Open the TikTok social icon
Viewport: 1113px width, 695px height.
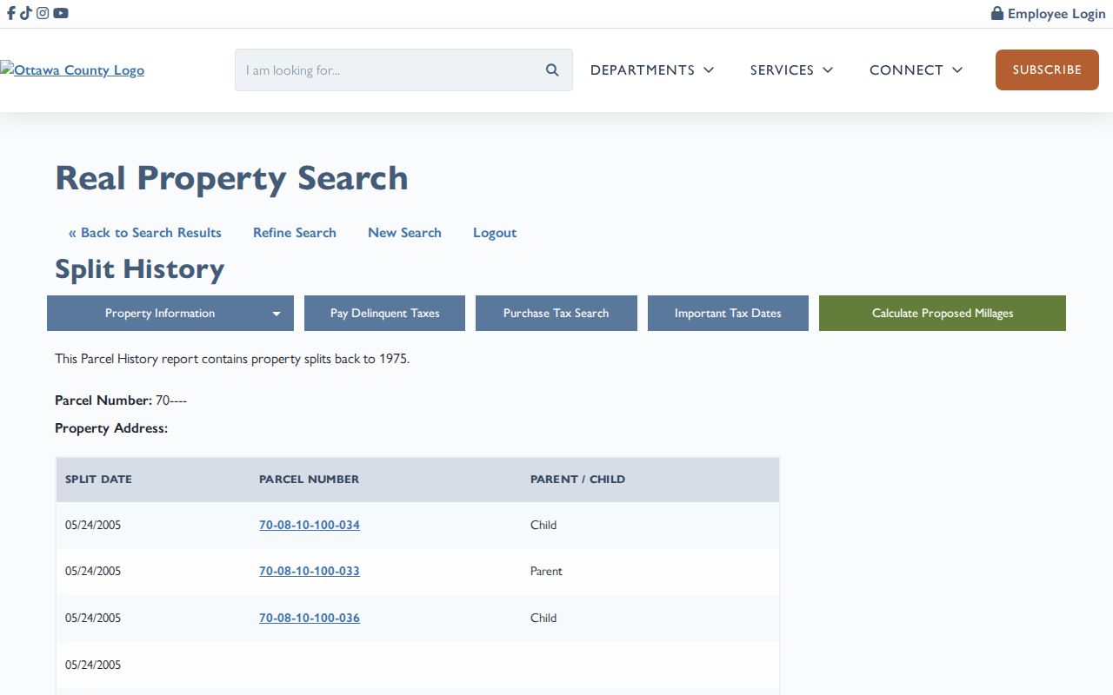click(x=26, y=13)
